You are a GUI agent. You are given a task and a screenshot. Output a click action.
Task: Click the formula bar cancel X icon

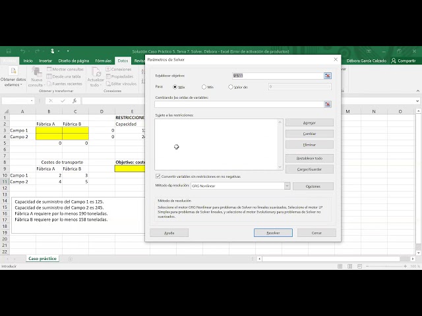[51, 101]
